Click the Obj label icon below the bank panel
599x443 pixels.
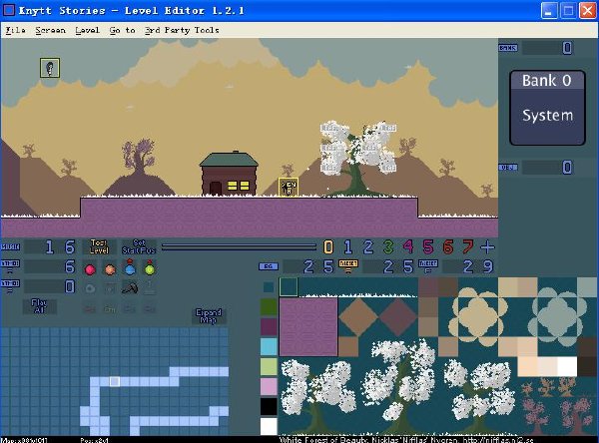click(508, 168)
